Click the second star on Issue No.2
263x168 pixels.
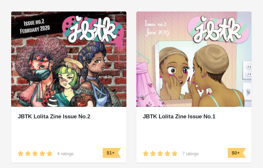[28, 154]
